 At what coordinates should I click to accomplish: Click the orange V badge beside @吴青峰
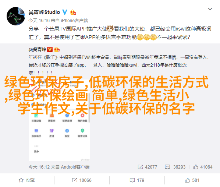tap(50, 49)
